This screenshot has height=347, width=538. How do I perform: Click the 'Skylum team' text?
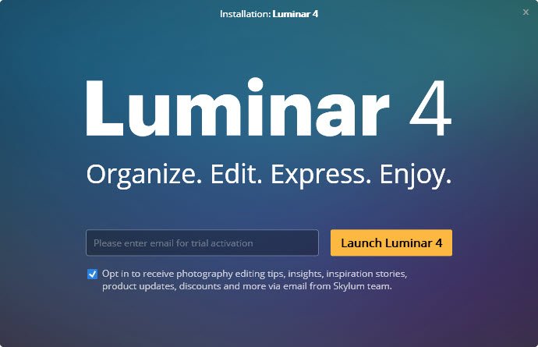[x=363, y=286]
